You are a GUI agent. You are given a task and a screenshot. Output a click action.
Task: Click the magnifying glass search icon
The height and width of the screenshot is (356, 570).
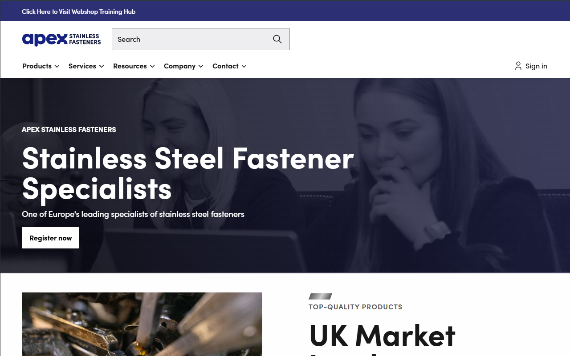277,39
